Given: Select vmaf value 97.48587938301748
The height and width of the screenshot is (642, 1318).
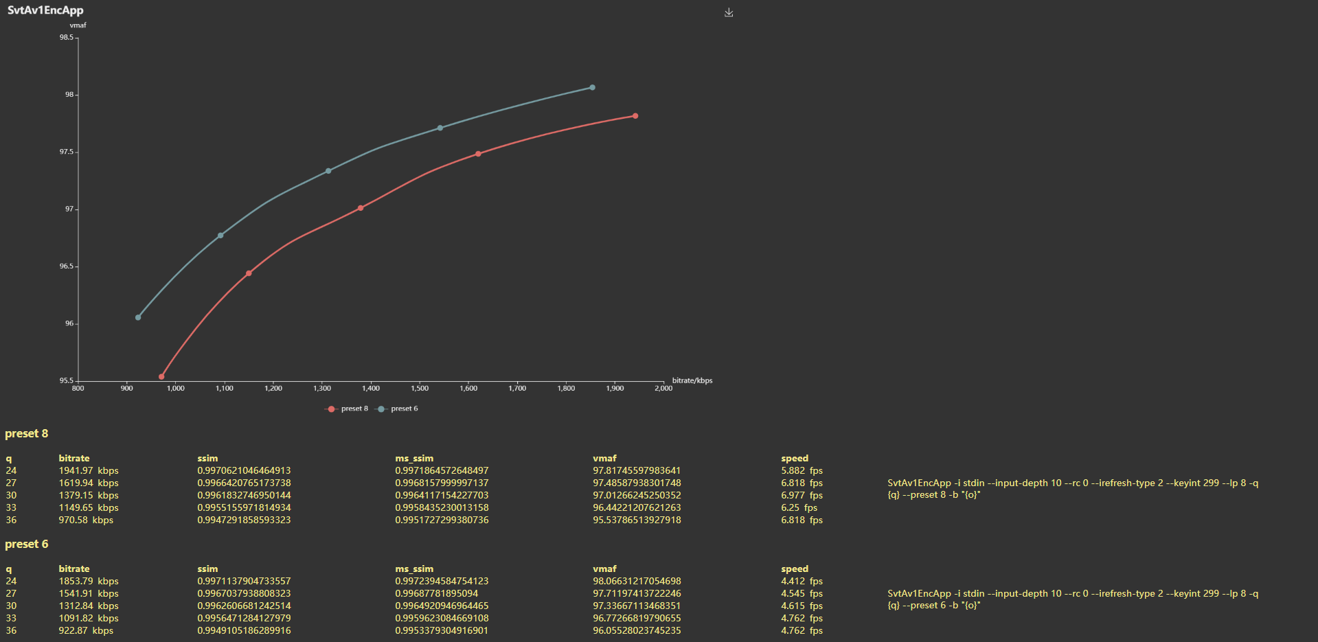Looking at the screenshot, I should click(x=637, y=483).
